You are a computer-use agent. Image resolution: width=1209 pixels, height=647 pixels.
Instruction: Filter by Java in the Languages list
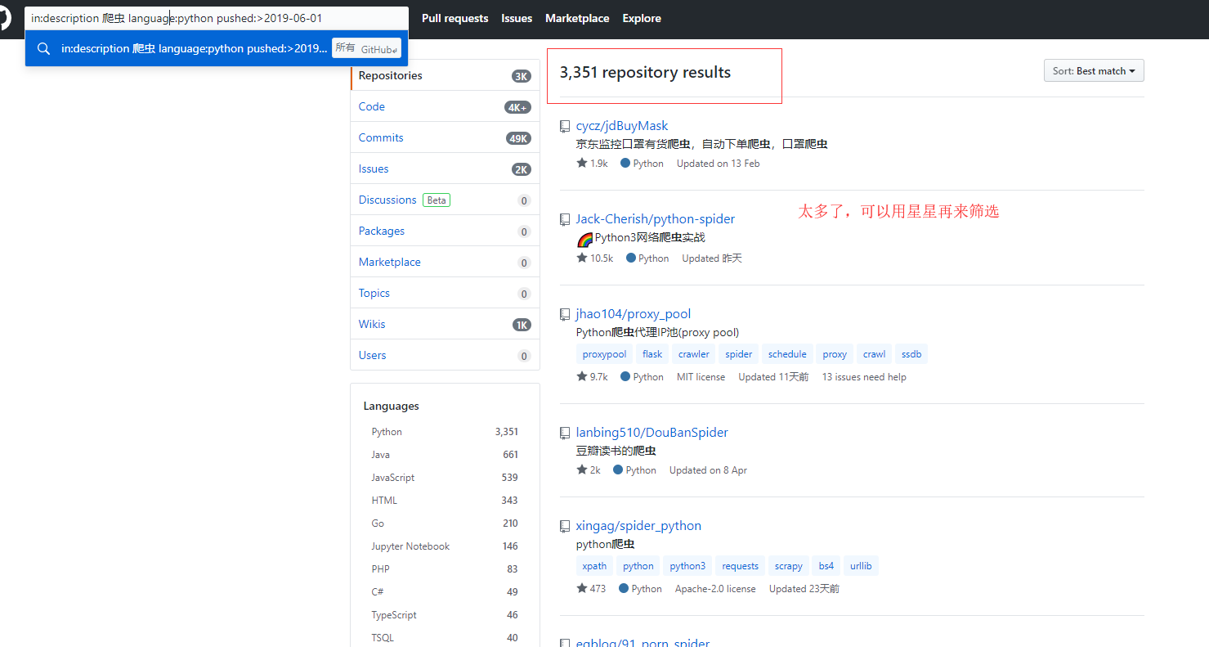click(445, 455)
